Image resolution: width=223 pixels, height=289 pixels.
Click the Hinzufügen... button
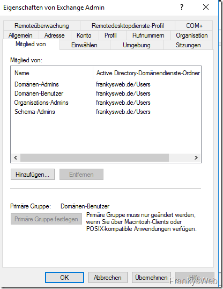tap(33, 175)
